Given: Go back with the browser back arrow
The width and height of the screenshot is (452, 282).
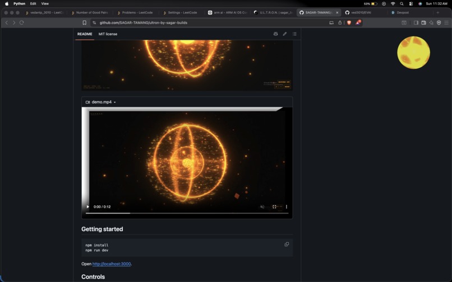Looking at the screenshot, I should (7, 22).
